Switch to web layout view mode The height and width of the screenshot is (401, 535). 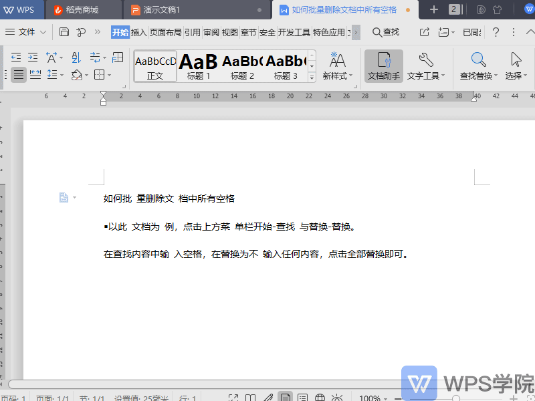[320, 397]
